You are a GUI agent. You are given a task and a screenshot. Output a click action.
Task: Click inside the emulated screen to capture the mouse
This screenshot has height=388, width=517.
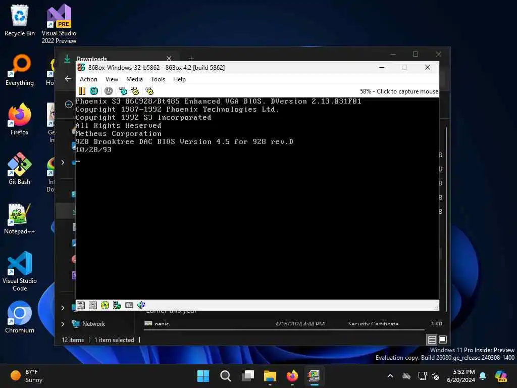257,198
